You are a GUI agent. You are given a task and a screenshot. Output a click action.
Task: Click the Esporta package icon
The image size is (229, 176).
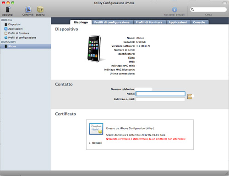click(40, 10)
